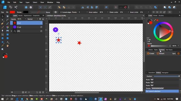Select the Corner tool
Image resolution: width=181 pixels, height=101 pixels.
[x=8, y=20]
